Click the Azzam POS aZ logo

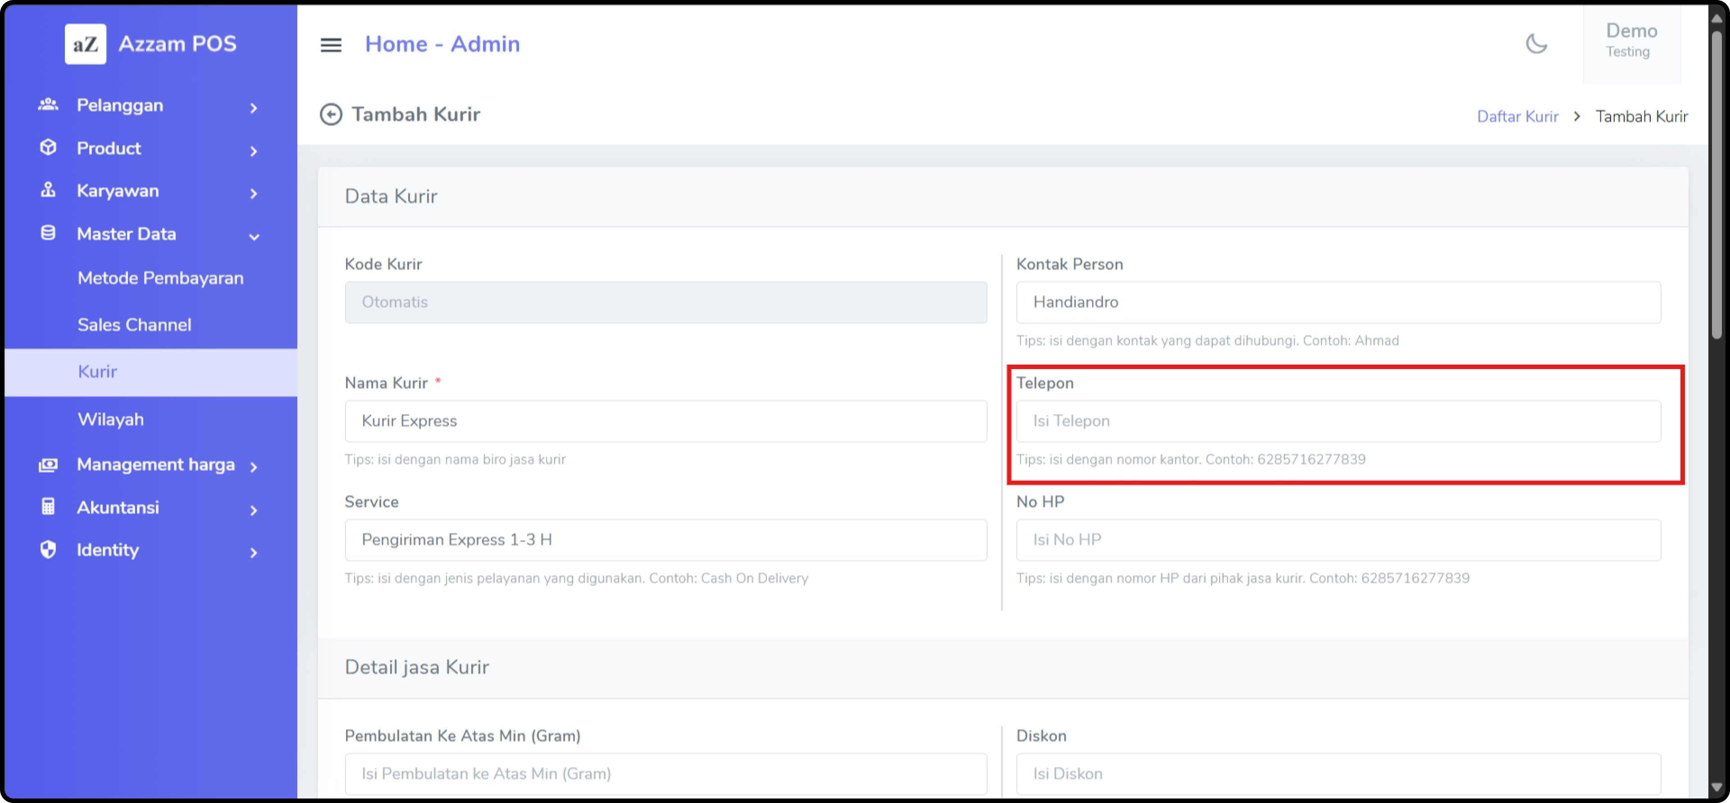click(85, 44)
